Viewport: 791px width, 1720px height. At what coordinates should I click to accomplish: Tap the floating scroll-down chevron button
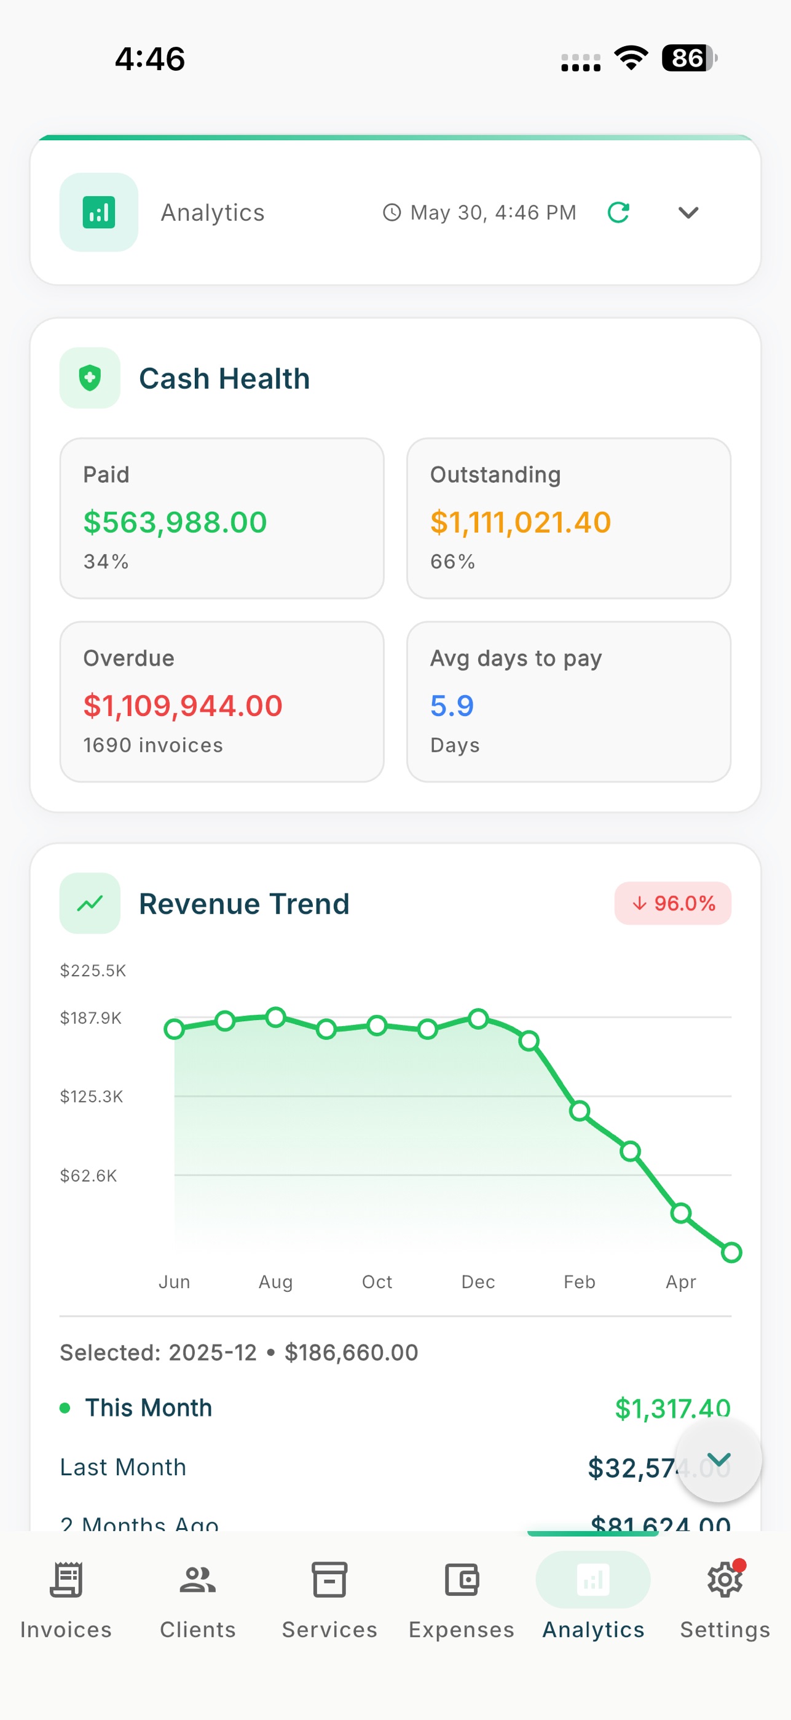click(x=718, y=1460)
